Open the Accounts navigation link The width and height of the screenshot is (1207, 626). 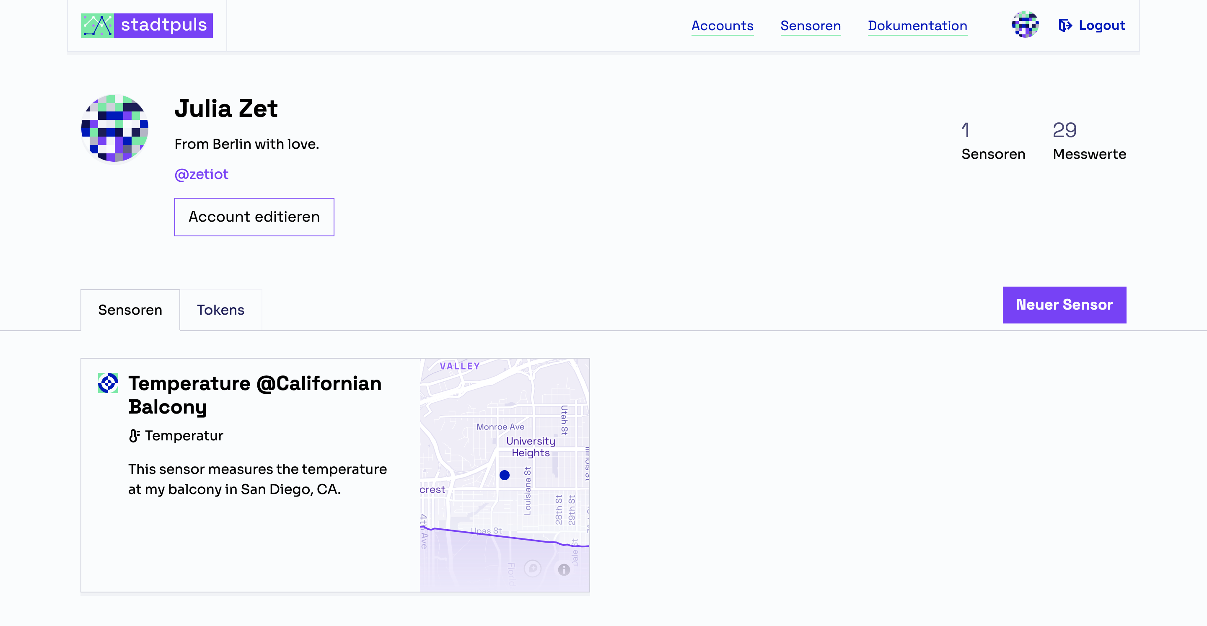pyautogui.click(x=723, y=26)
